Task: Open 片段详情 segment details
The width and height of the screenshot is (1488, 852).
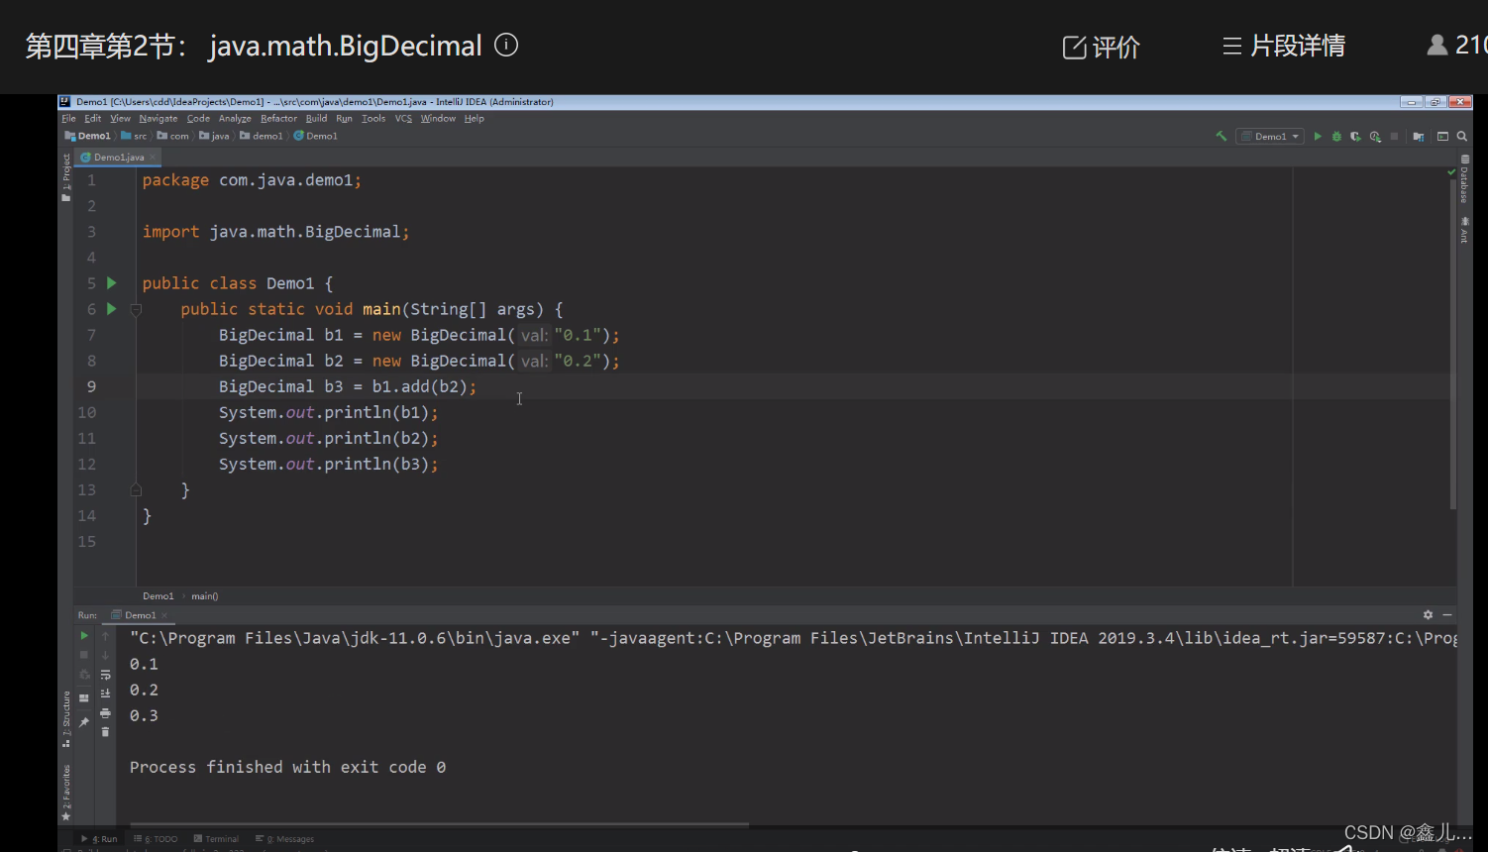Action: click(x=1283, y=46)
